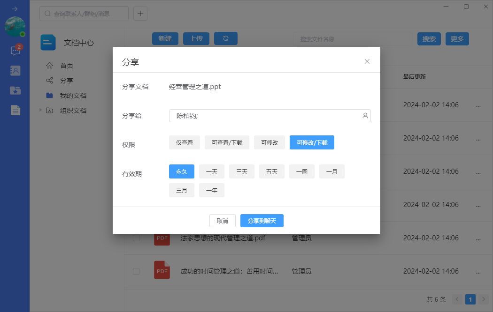Image resolution: width=493 pixels, height=312 pixels.
Task: Select the 可查看/下载 permission option
Action: coord(227,142)
